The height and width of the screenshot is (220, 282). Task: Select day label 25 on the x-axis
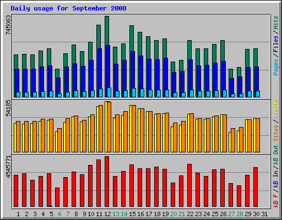click(x=215, y=214)
